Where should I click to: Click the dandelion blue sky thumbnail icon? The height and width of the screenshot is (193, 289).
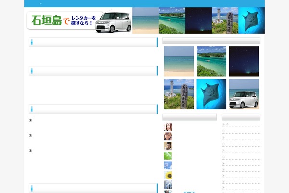168,165
